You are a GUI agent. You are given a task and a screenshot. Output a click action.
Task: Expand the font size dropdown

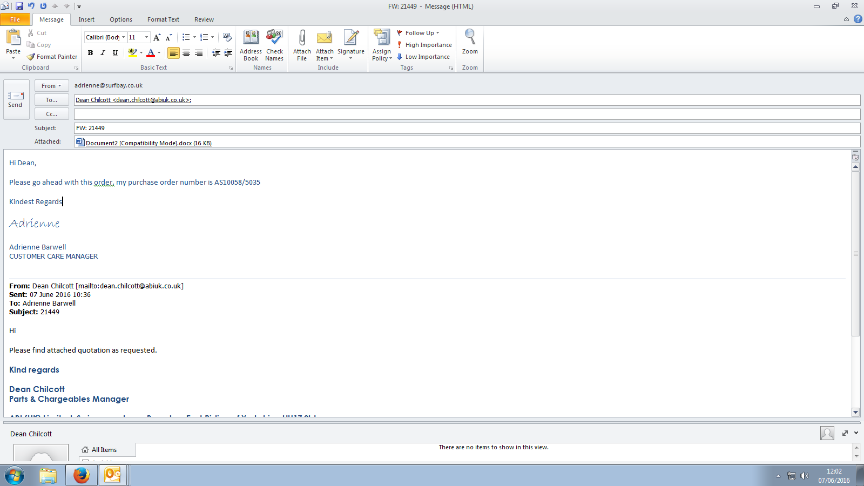(146, 37)
